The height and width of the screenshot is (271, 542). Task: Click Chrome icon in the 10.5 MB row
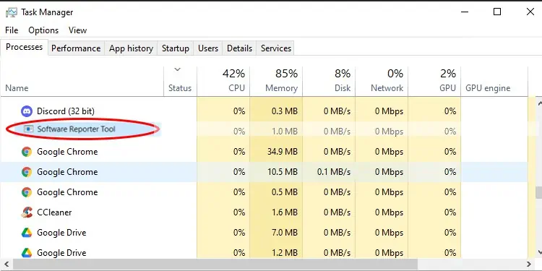[27, 172]
